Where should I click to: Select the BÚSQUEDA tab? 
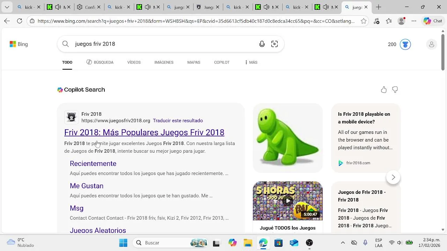coord(100,62)
